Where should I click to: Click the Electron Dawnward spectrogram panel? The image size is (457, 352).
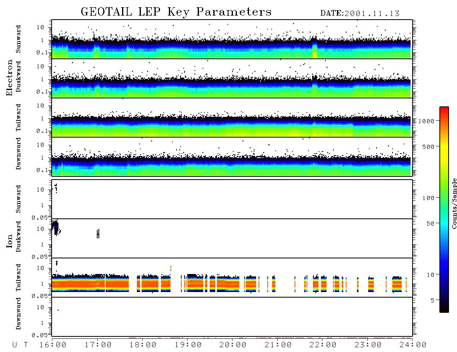coord(232,156)
